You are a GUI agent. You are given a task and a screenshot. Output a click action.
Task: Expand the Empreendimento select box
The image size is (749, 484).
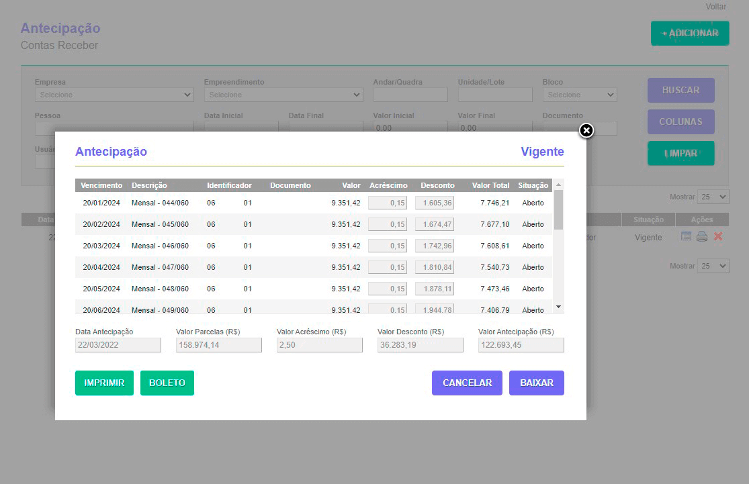(283, 95)
